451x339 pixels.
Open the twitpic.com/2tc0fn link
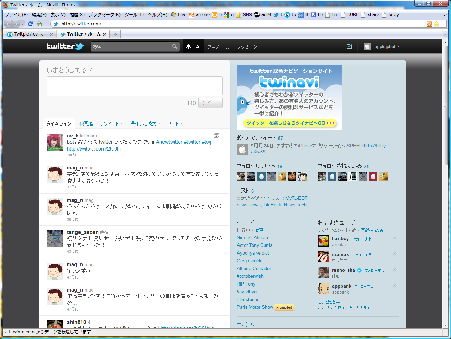tap(94, 149)
